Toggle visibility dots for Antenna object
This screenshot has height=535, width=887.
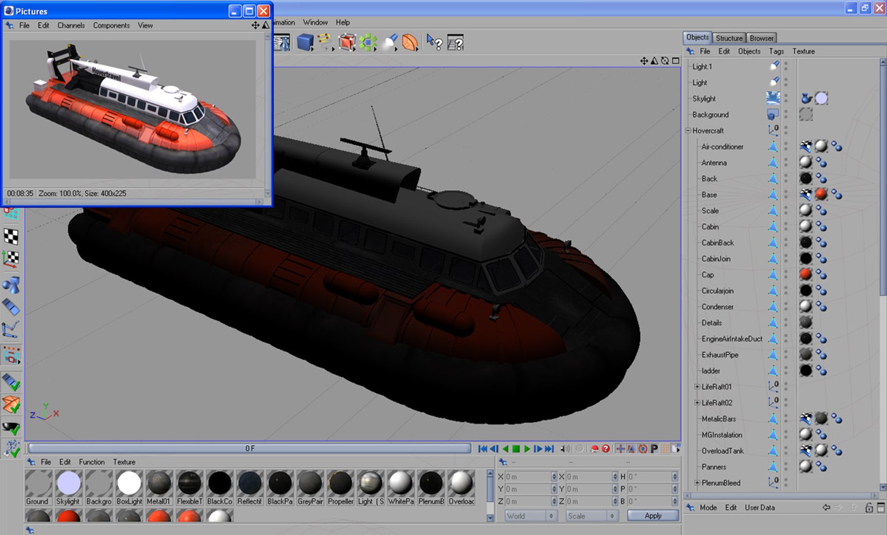click(786, 162)
